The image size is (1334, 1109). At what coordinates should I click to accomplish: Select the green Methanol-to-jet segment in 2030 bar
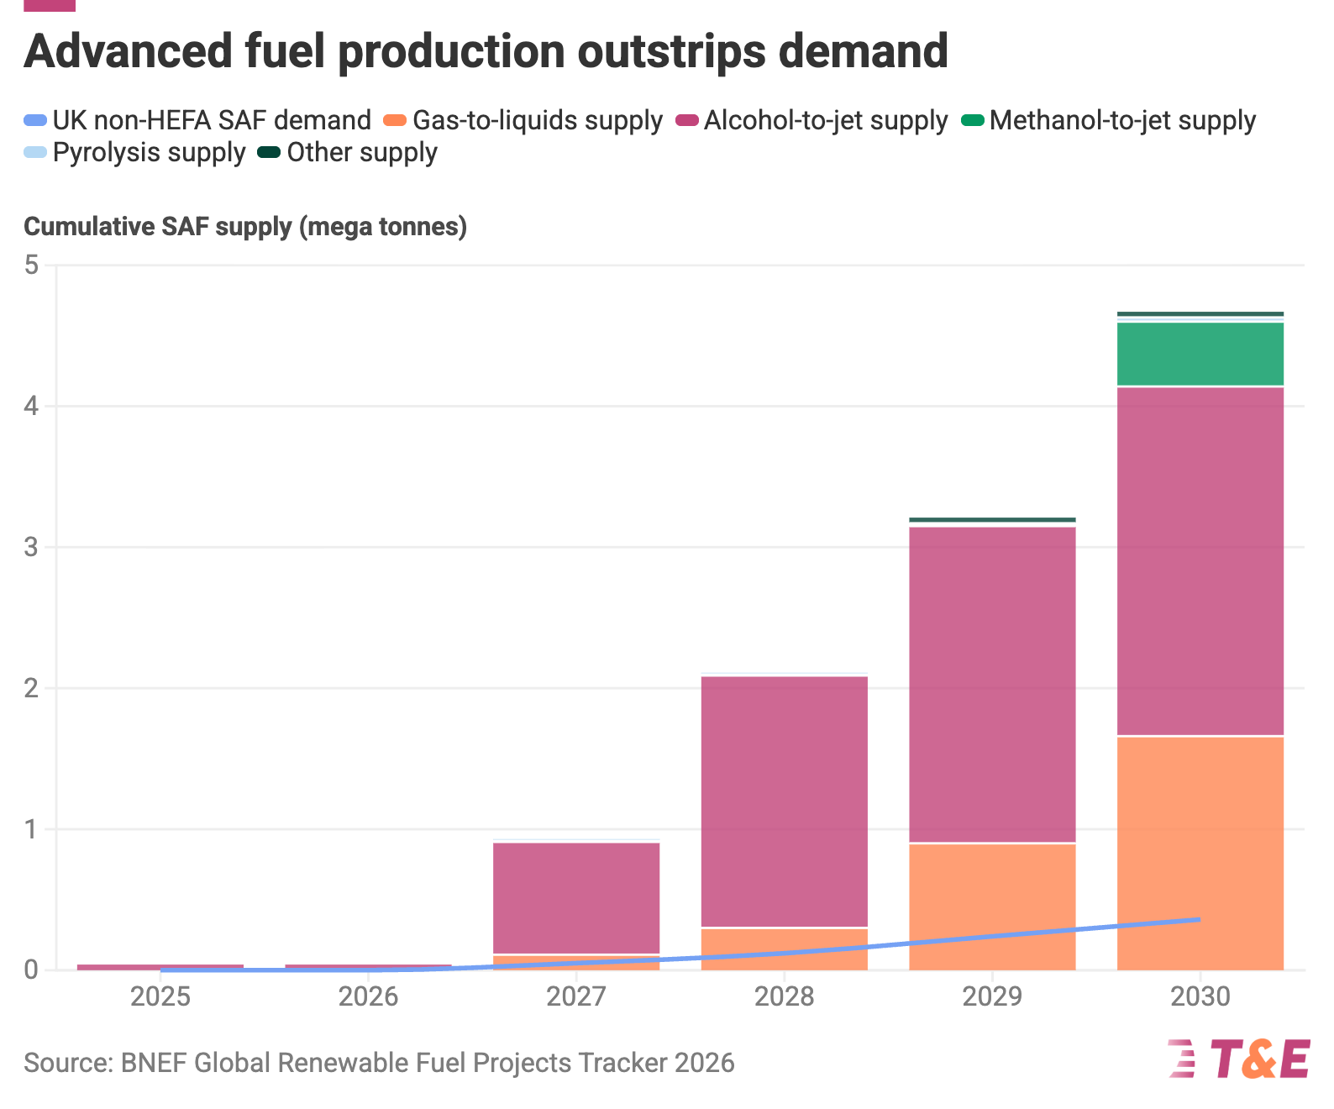1200,354
